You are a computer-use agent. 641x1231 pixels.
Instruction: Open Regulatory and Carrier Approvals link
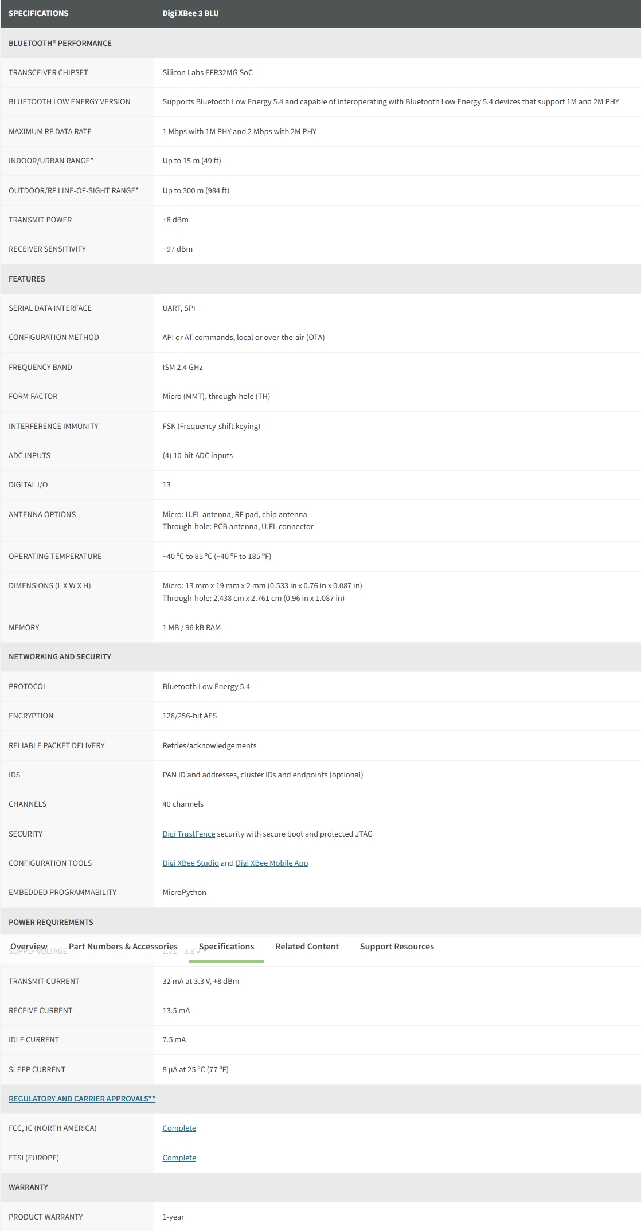point(81,1099)
